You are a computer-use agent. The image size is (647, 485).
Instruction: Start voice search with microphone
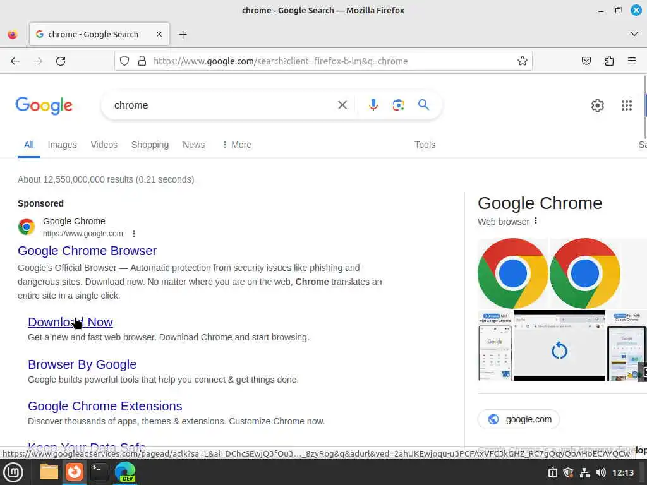coord(373,105)
